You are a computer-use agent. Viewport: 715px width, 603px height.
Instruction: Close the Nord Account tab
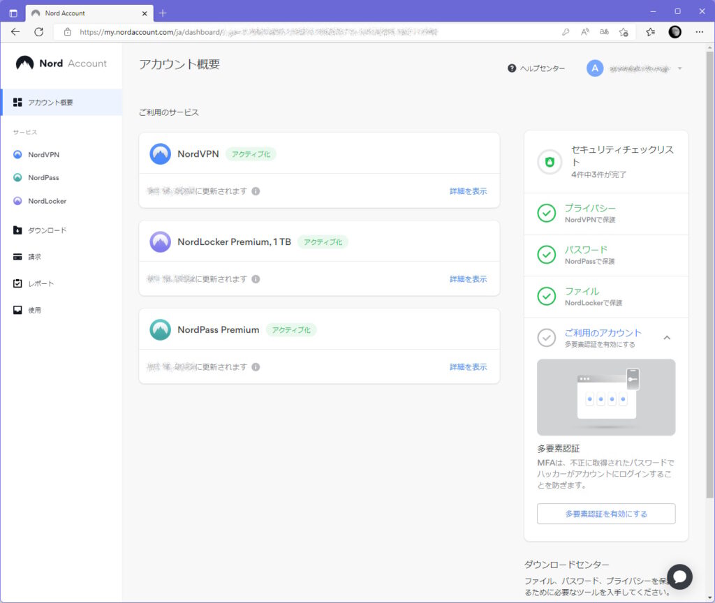[x=144, y=13]
